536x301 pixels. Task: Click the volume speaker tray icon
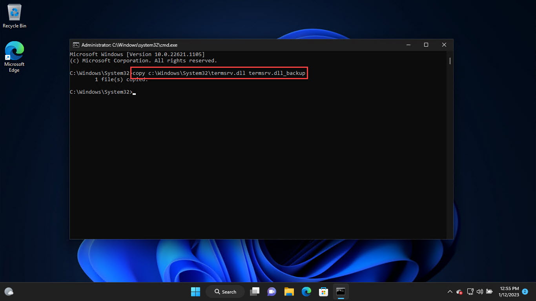[x=479, y=292]
